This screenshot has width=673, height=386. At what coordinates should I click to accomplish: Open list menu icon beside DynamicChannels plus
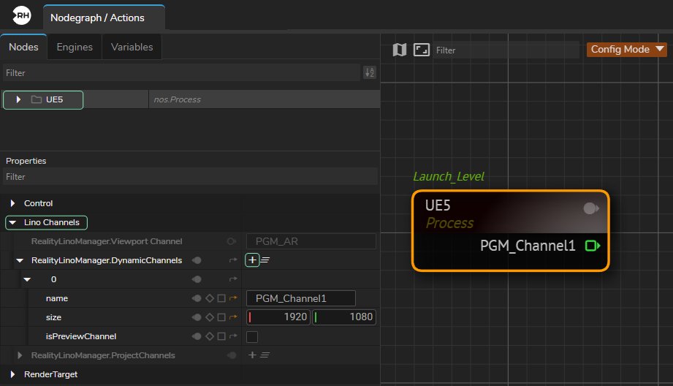pyautogui.click(x=265, y=260)
